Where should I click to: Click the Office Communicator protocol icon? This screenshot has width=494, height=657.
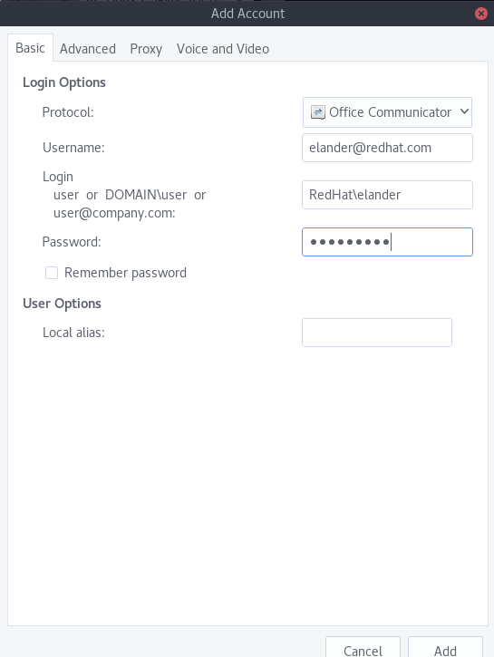point(317,112)
